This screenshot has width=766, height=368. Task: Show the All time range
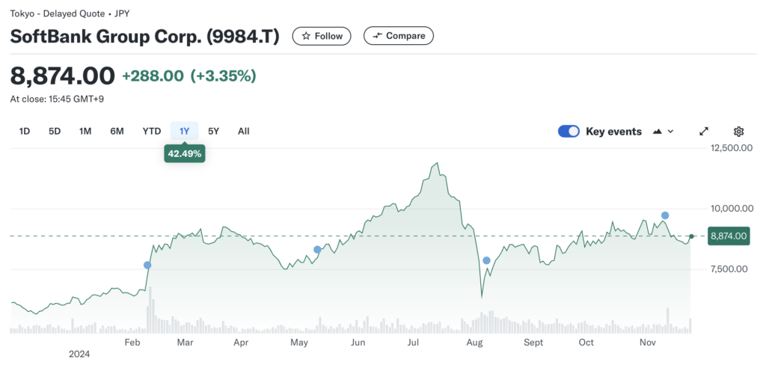[243, 131]
